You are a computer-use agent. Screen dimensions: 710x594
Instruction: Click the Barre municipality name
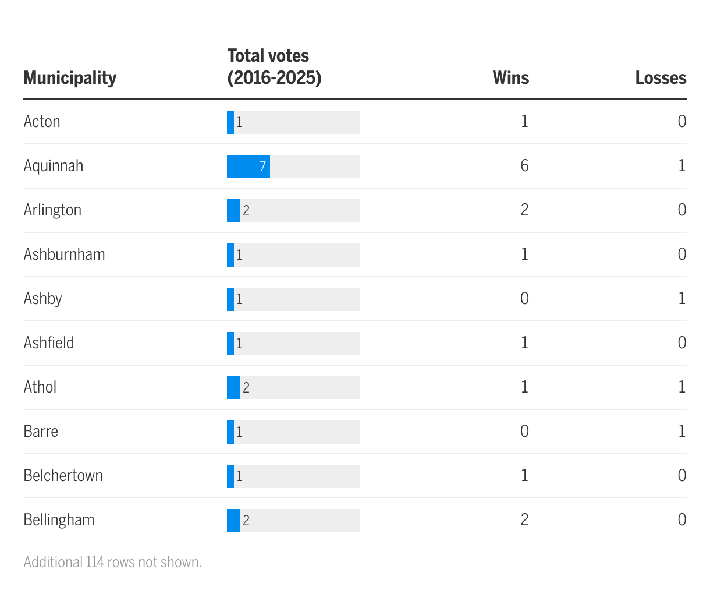point(41,432)
